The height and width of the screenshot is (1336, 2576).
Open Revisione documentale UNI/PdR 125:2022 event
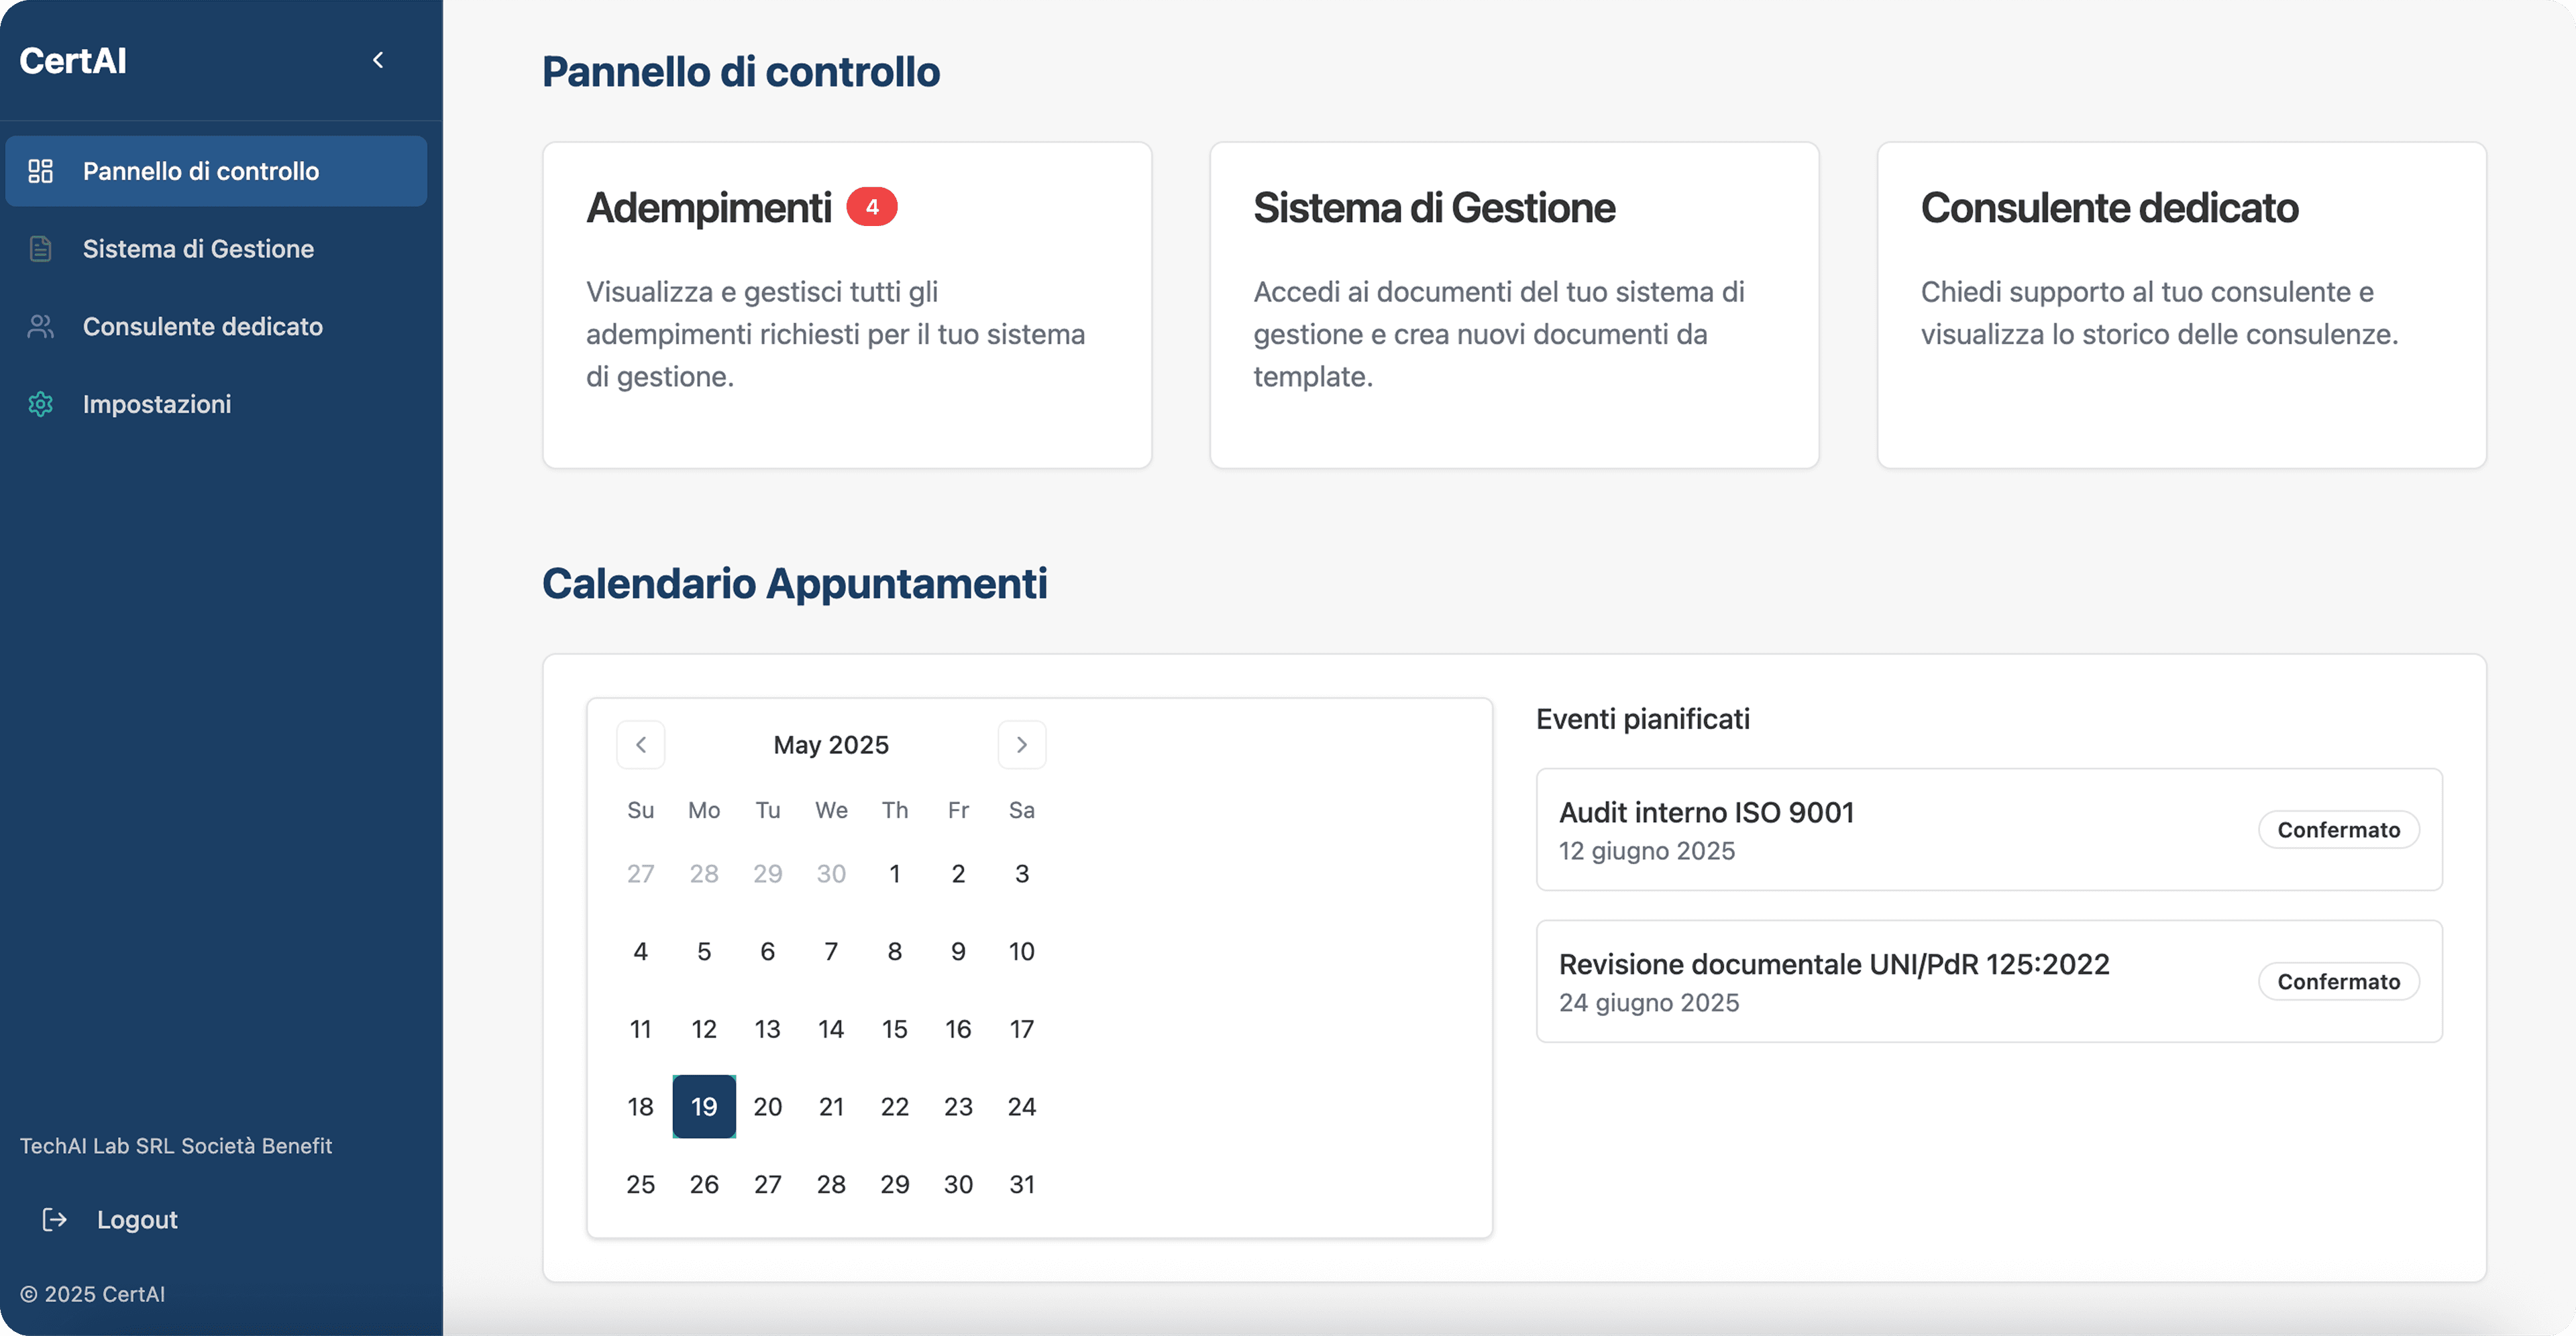[x=1989, y=981]
